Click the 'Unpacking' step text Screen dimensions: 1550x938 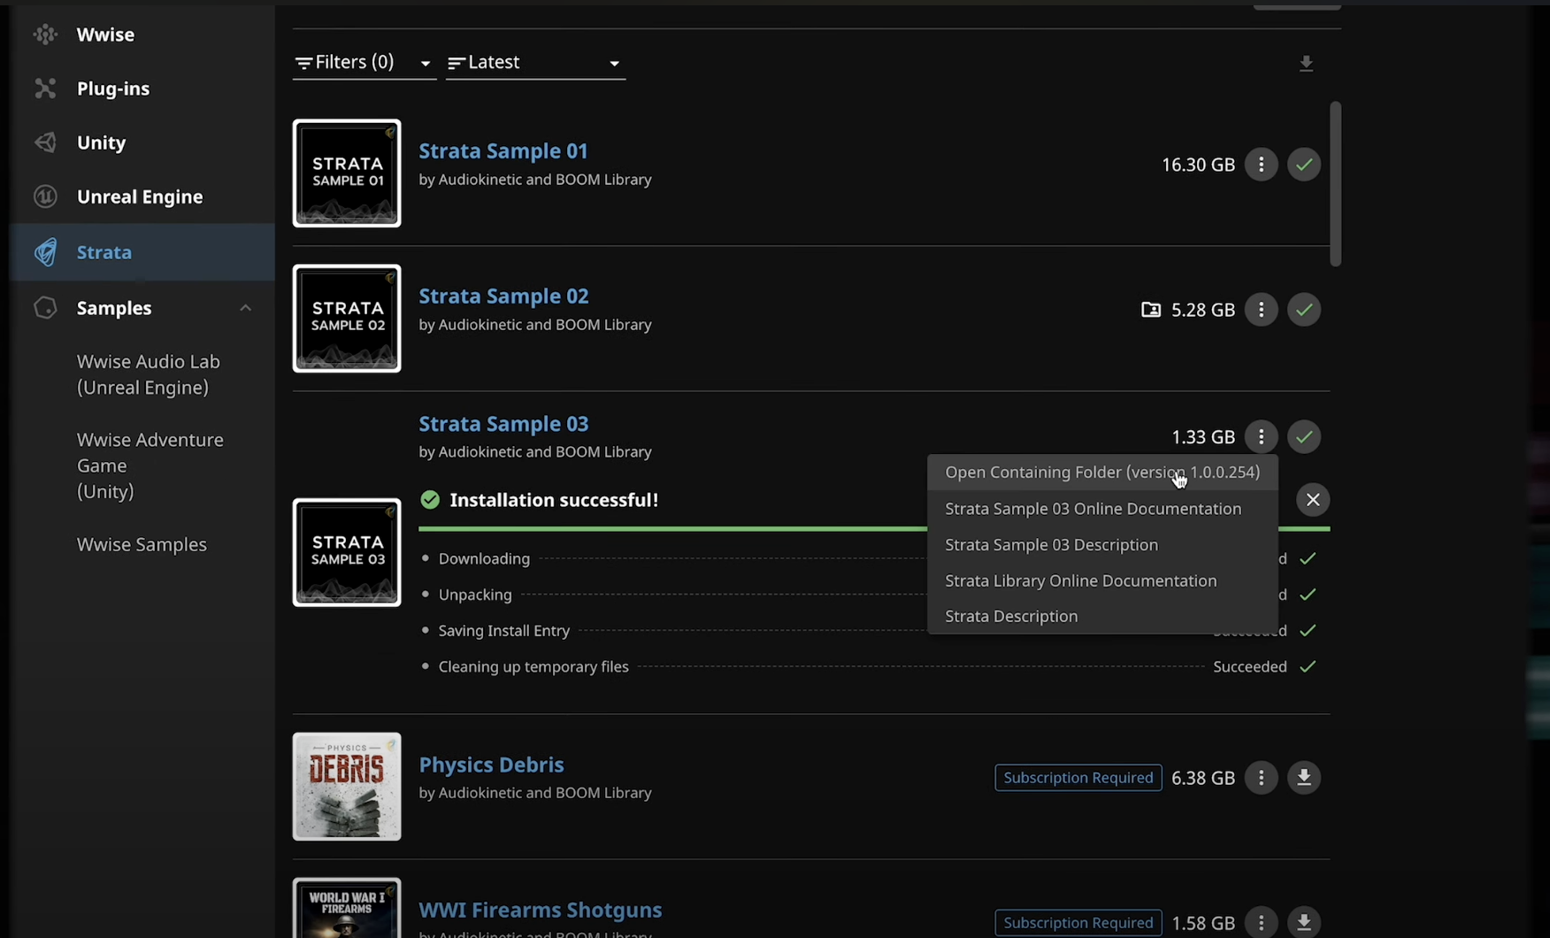475,595
